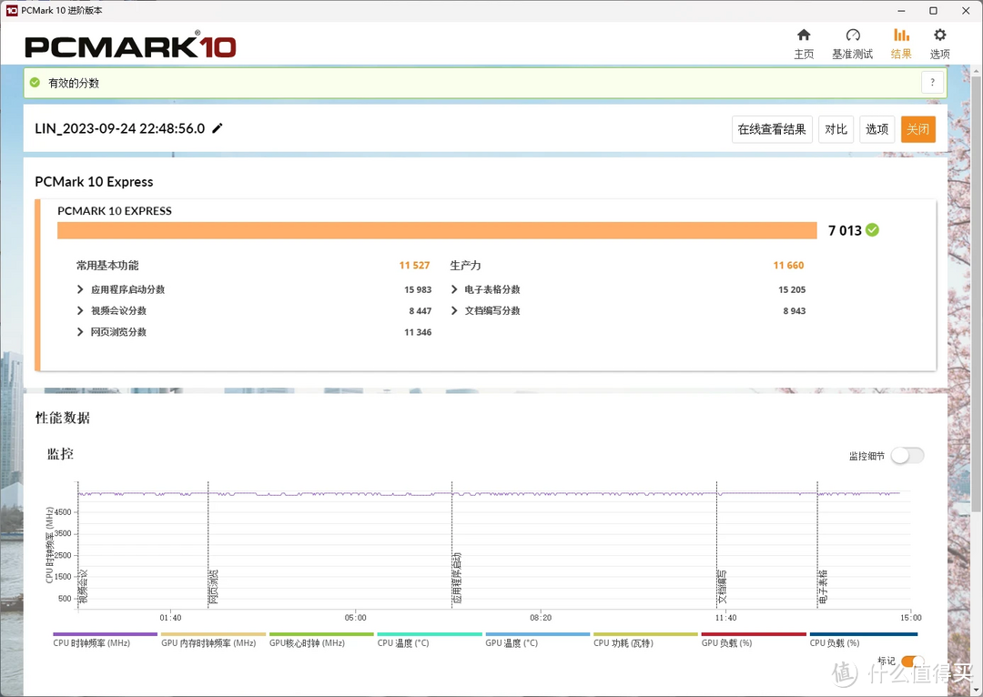Click the 文档编写 chart marker
This screenshot has width=983, height=697.
(722, 586)
